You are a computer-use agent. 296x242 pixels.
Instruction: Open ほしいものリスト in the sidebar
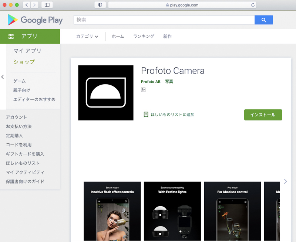tap(23, 163)
